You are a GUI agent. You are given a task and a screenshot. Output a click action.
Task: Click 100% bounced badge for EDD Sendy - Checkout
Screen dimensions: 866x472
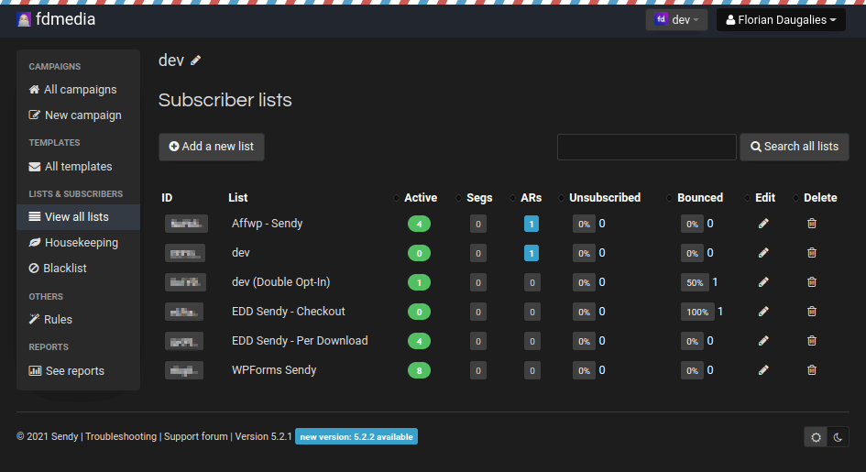[697, 312]
